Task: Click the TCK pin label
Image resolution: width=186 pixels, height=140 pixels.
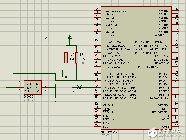Action: click(105, 116)
